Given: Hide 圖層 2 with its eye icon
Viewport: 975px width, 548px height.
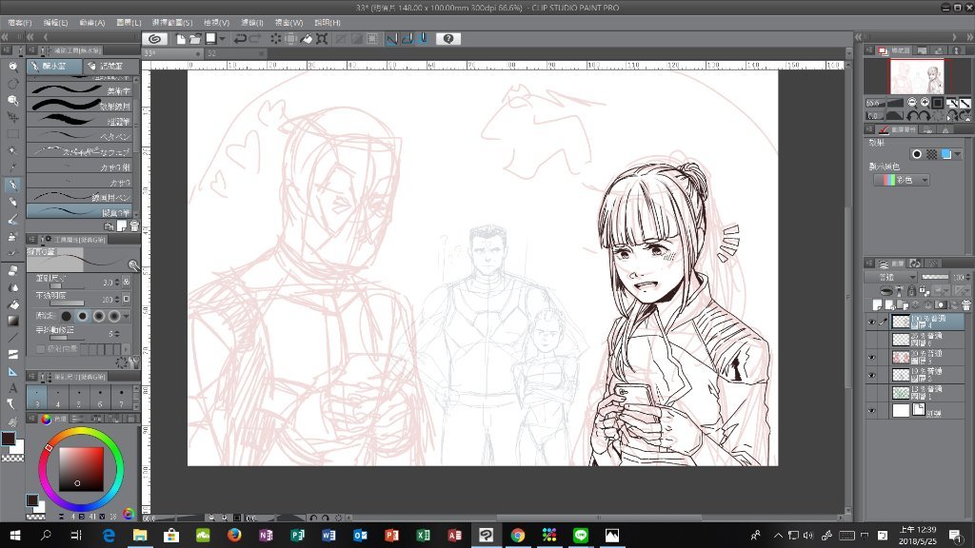Looking at the screenshot, I should tap(871, 375).
